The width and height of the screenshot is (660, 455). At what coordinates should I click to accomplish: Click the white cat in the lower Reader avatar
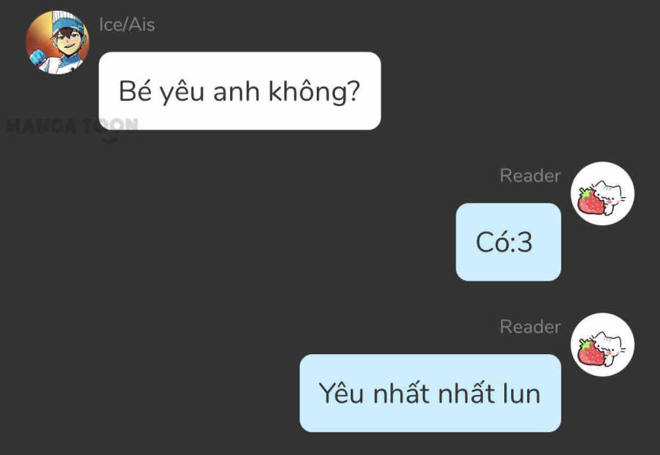click(x=609, y=347)
